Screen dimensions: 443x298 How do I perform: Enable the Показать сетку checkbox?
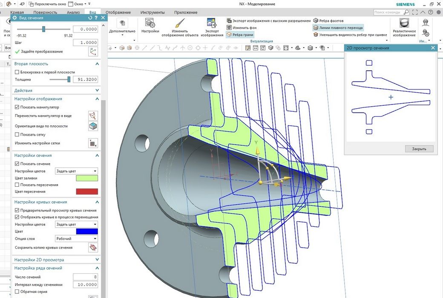tap(17, 135)
